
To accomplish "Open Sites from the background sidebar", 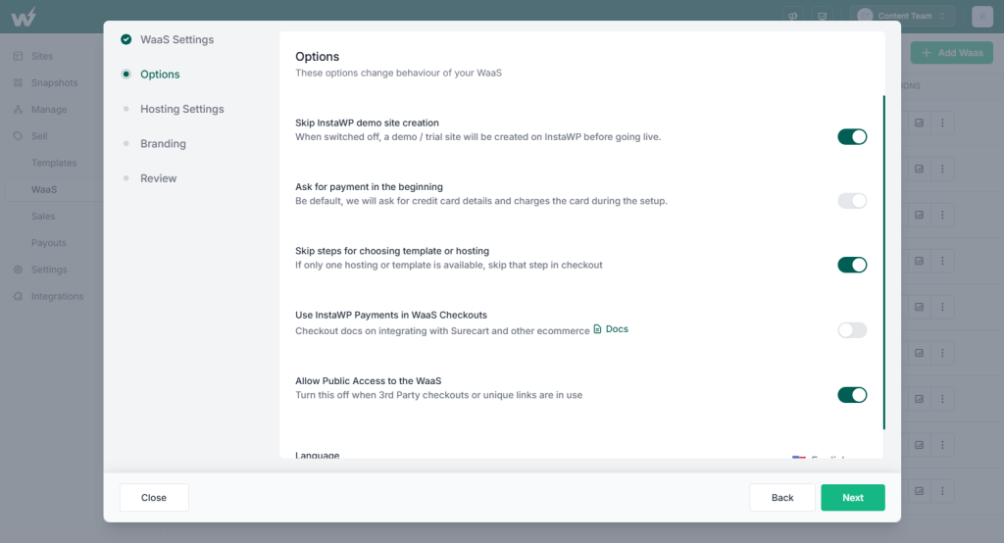I will coord(33,56).
